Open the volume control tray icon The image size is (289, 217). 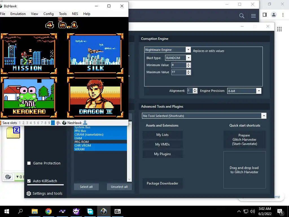[253, 211]
